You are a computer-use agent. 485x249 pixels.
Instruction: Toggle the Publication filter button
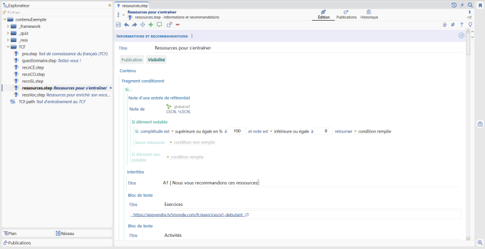tap(132, 60)
